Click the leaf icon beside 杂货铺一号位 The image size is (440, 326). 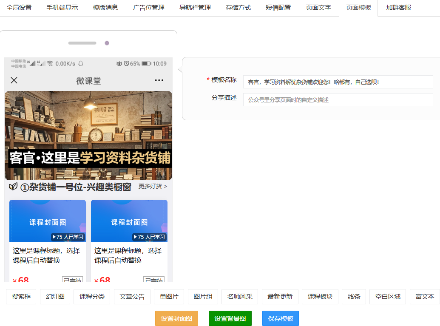13,187
